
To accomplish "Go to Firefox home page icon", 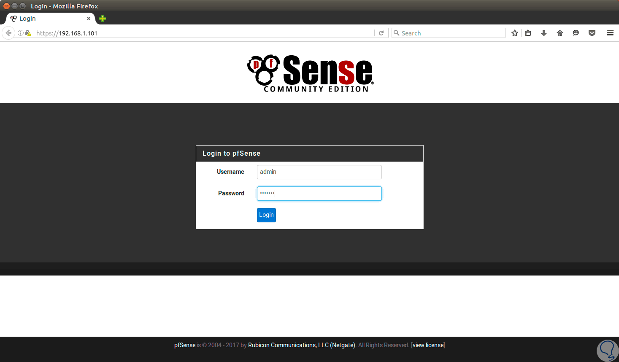I will tap(560, 33).
